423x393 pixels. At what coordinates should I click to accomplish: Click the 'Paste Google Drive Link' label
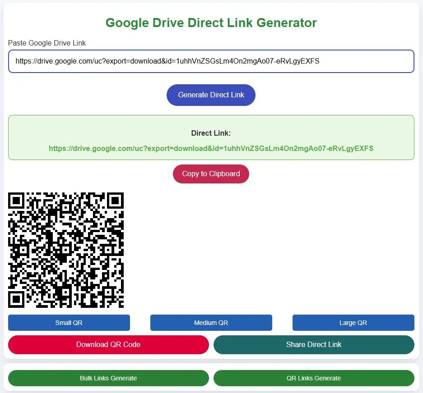click(47, 43)
